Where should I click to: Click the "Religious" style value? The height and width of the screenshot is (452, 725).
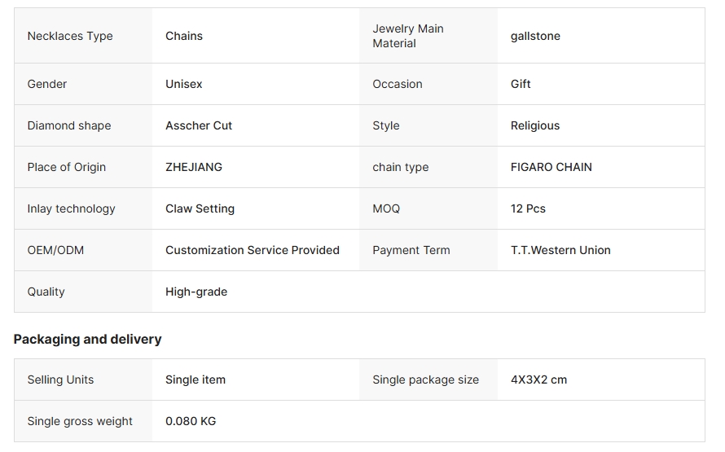[535, 125]
